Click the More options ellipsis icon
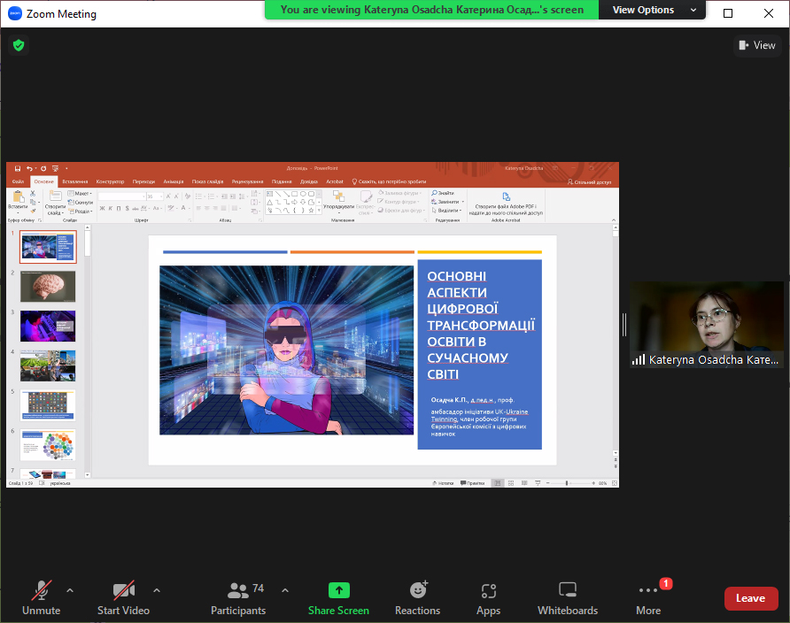Screen dimensions: 790x623 [x=648, y=590]
